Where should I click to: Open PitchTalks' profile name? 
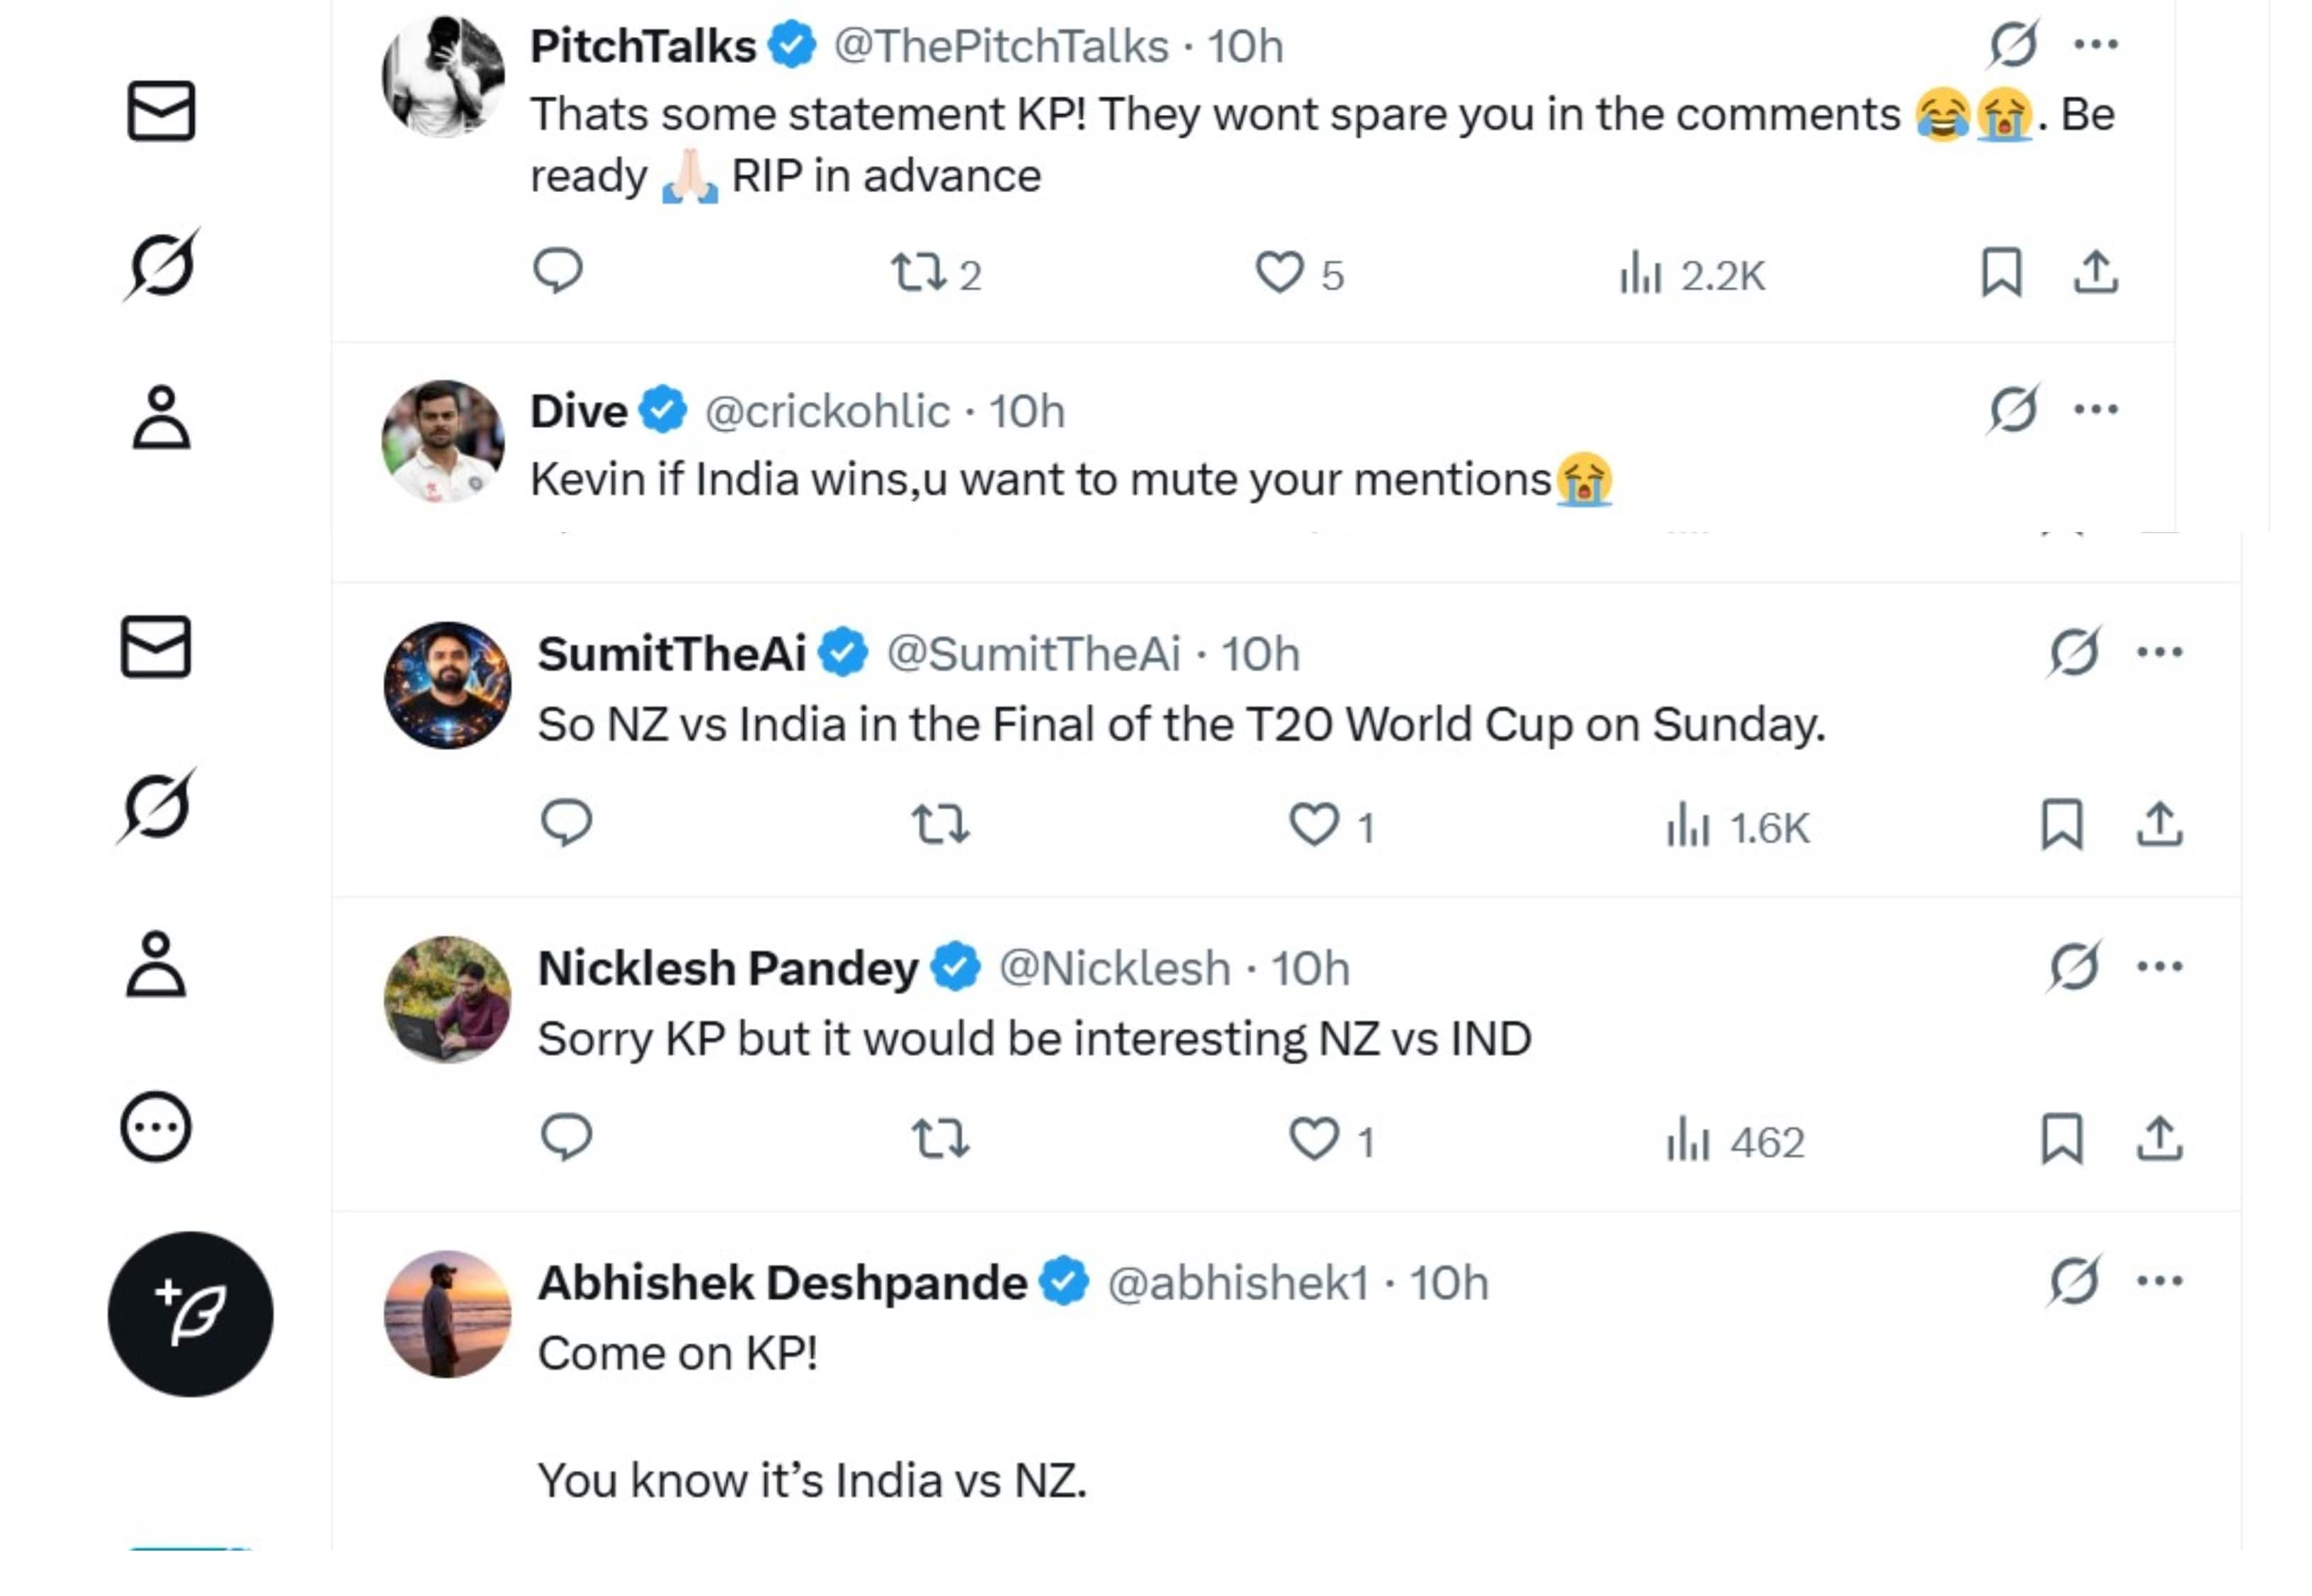640,44
